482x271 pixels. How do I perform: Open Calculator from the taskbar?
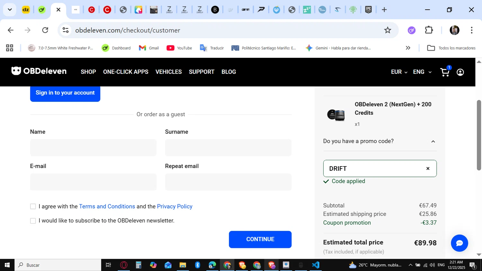click(x=138, y=265)
